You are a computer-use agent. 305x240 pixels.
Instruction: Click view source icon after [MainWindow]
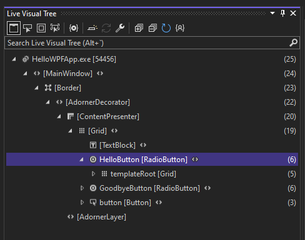click(x=100, y=74)
